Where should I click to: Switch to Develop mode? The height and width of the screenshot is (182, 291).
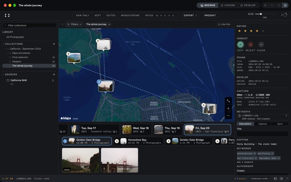[x=248, y=5]
